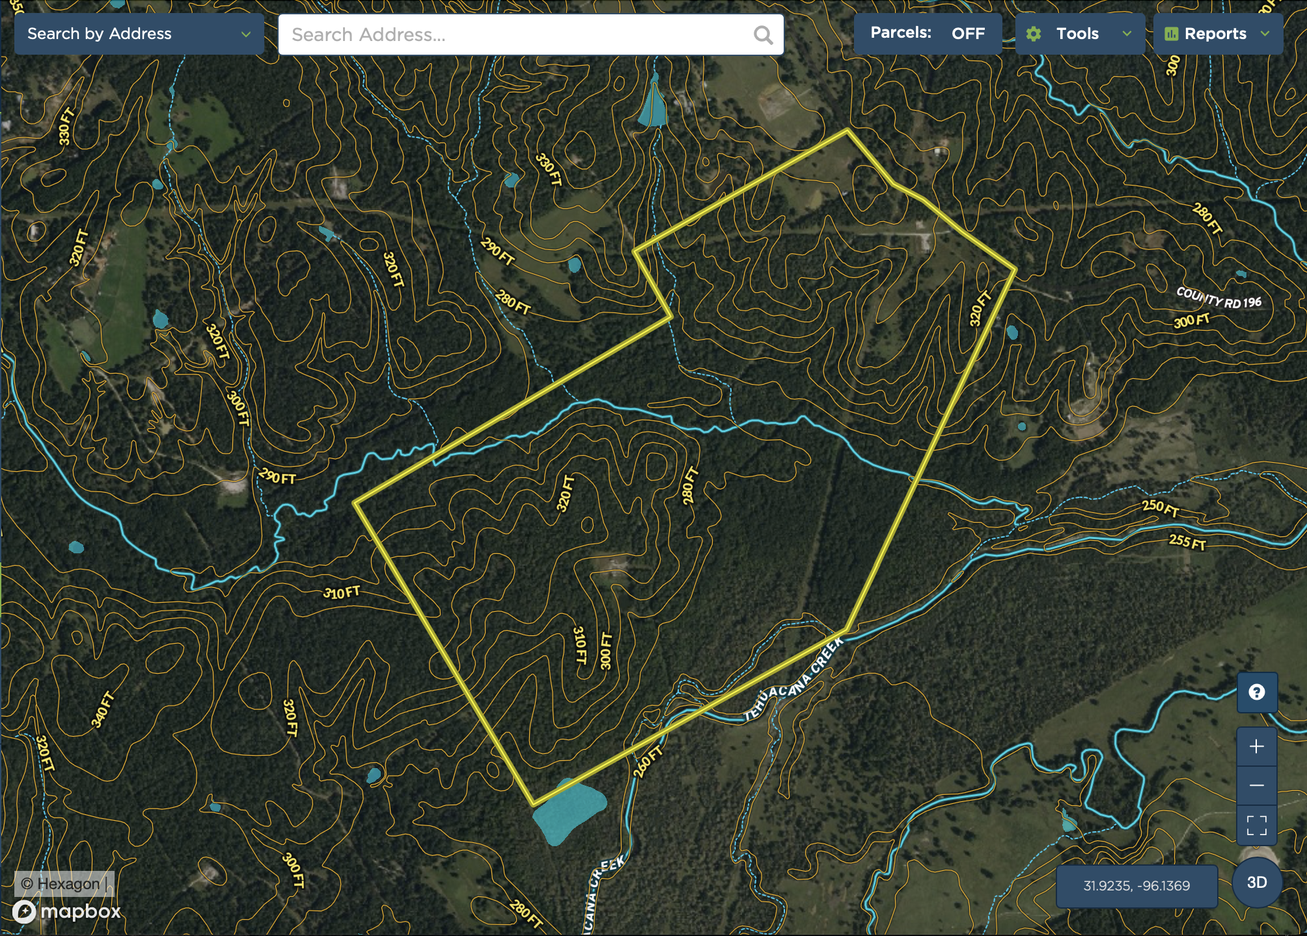Screen dimensions: 1307x936
Task: Zoom out with the minus button
Action: tap(1256, 786)
